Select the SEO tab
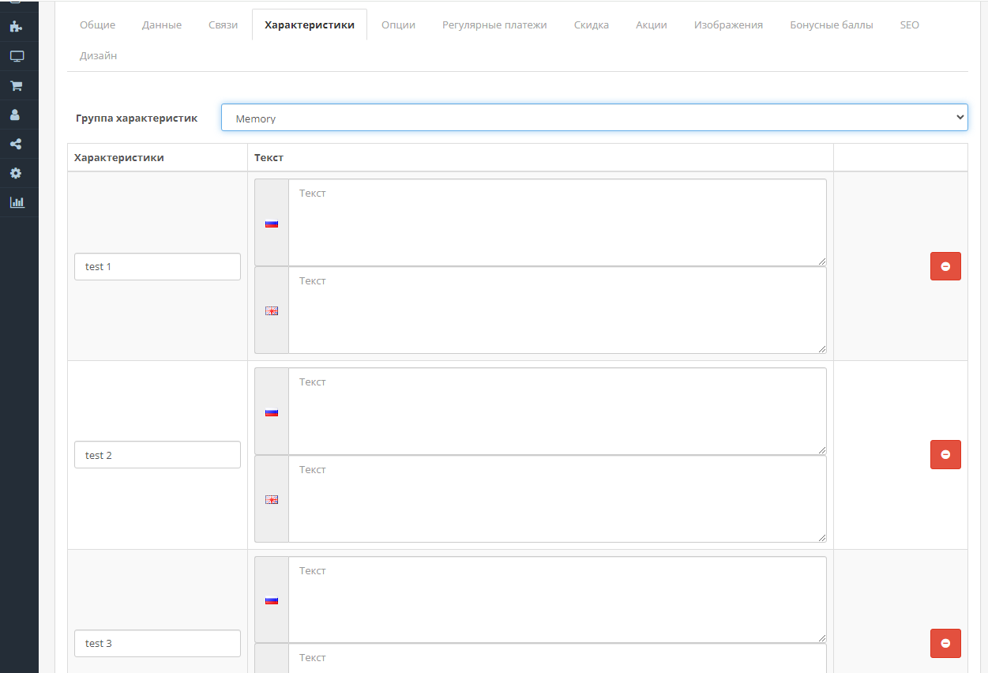 coord(909,24)
